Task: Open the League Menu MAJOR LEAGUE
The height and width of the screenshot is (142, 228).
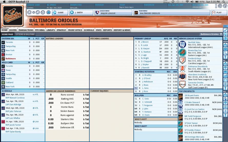Action: point(113,13)
